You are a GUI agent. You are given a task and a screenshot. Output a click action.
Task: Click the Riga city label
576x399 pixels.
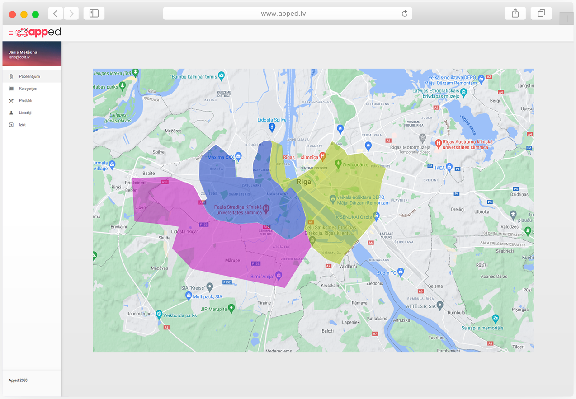304,182
